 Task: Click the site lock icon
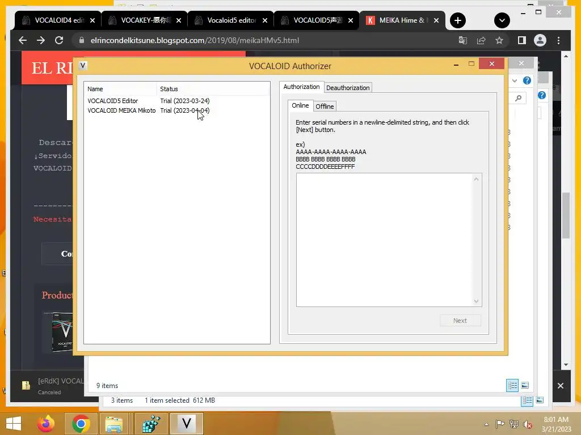[x=82, y=40]
